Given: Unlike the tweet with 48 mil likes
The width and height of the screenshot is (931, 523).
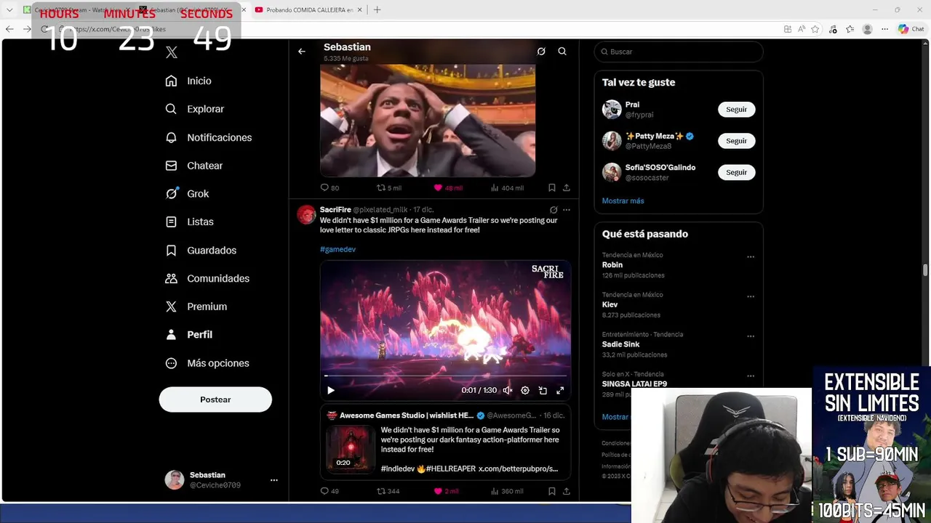Looking at the screenshot, I should point(448,187).
